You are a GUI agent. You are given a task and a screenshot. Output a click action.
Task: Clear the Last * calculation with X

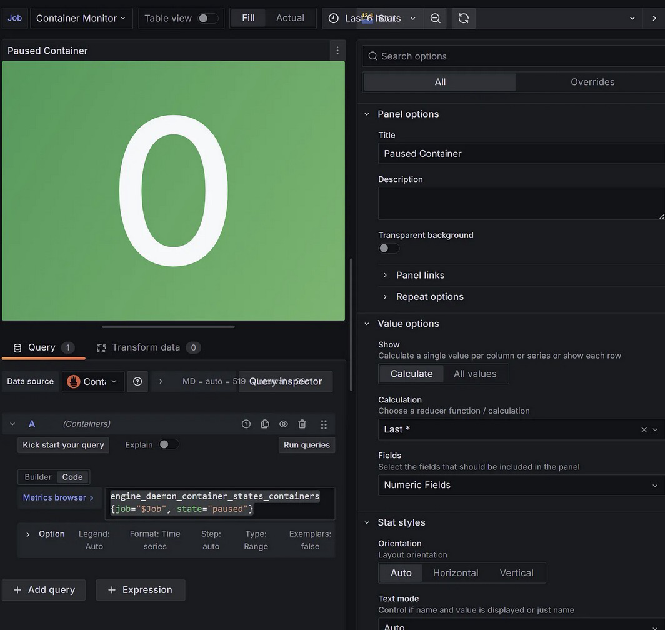pyautogui.click(x=644, y=430)
